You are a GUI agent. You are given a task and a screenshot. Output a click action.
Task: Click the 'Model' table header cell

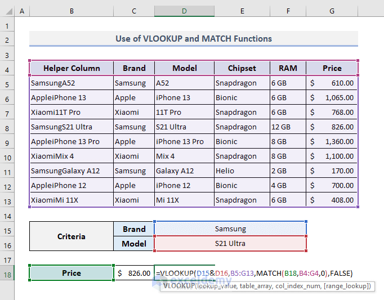click(185, 68)
